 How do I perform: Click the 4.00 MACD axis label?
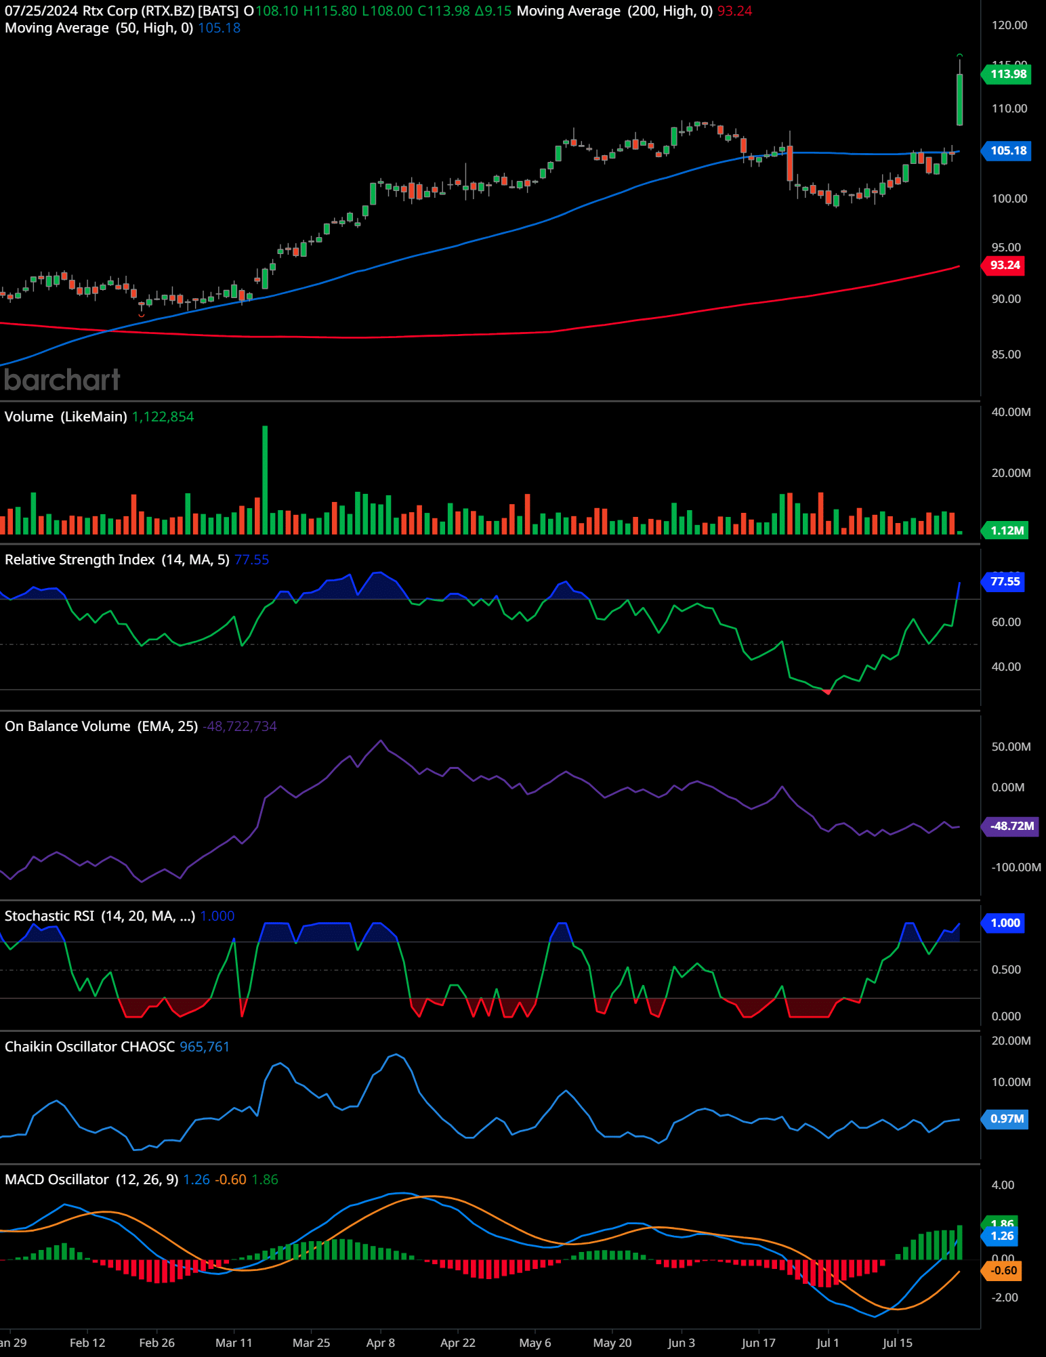click(x=1003, y=1185)
